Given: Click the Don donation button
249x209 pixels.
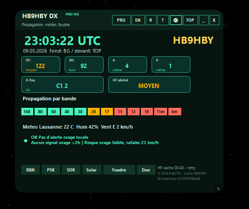Looking at the screenshot, I should coord(146,170).
